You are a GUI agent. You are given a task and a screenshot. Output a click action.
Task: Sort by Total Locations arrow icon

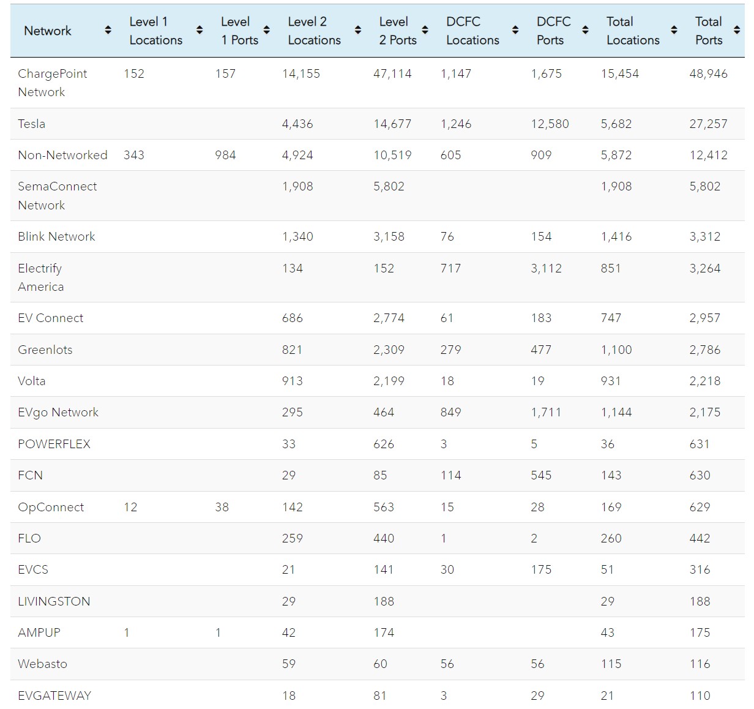click(x=674, y=31)
